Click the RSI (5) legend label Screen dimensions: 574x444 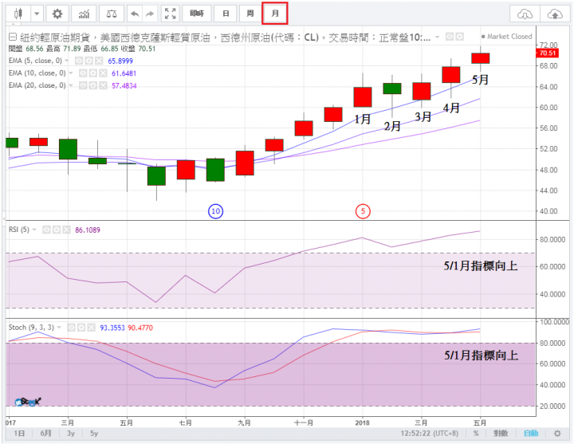pyautogui.click(x=19, y=230)
